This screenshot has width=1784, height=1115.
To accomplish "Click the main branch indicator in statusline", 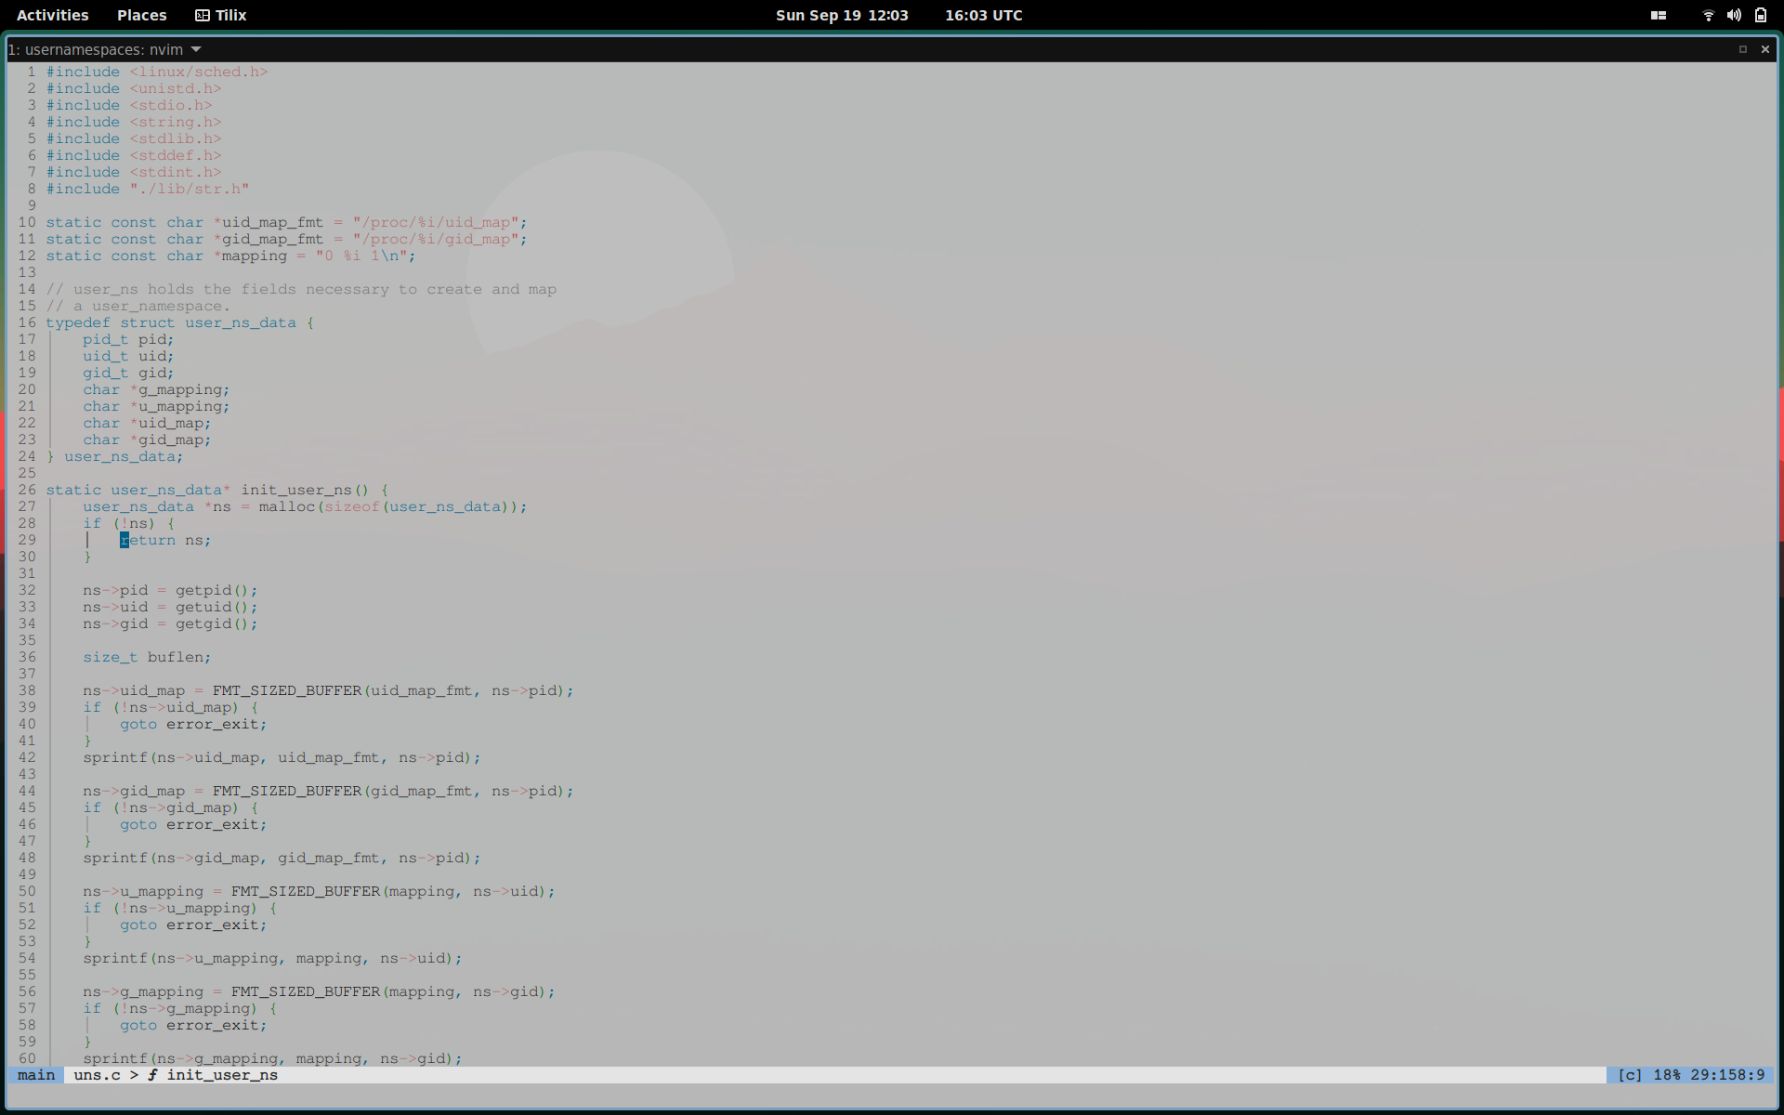I will (36, 1075).
